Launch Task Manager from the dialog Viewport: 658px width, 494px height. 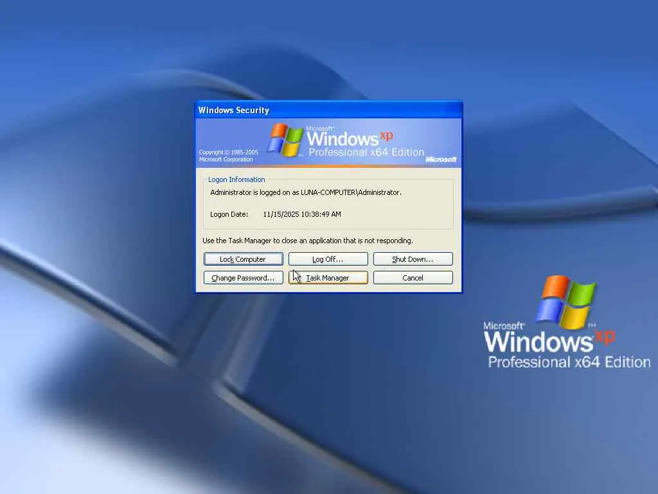point(328,278)
